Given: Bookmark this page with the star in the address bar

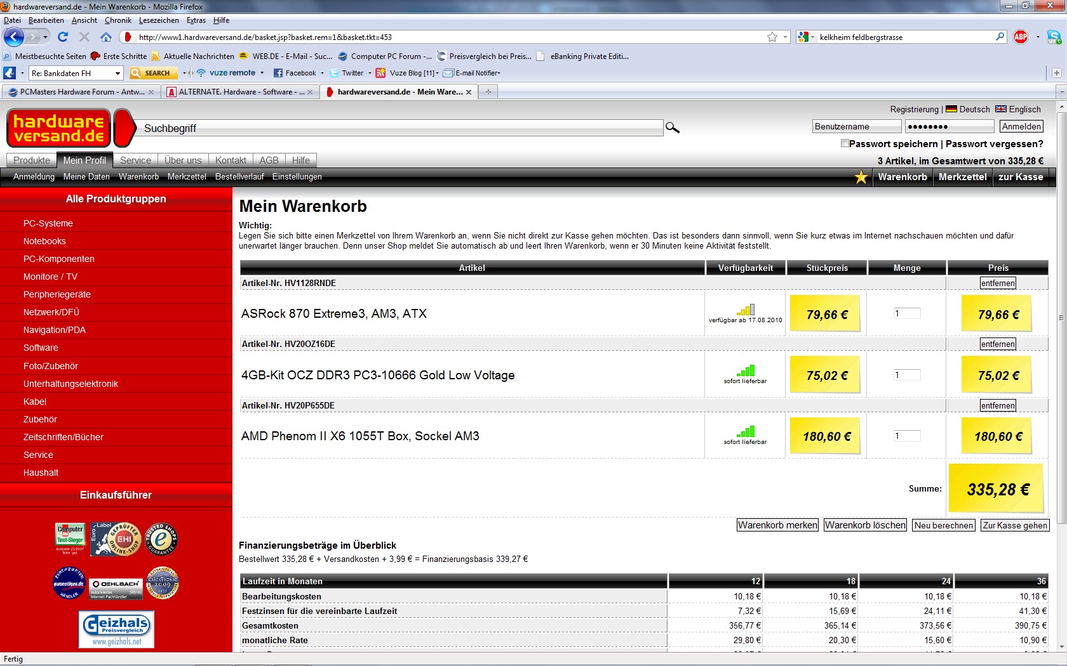Looking at the screenshot, I should (772, 37).
